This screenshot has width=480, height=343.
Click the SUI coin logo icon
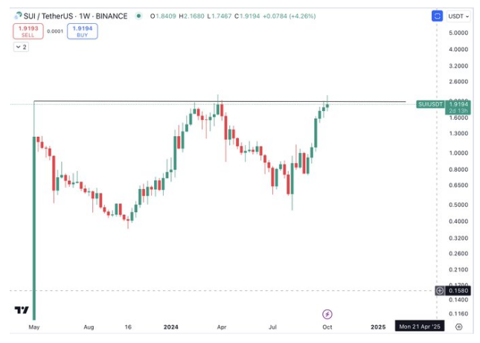tap(18, 16)
